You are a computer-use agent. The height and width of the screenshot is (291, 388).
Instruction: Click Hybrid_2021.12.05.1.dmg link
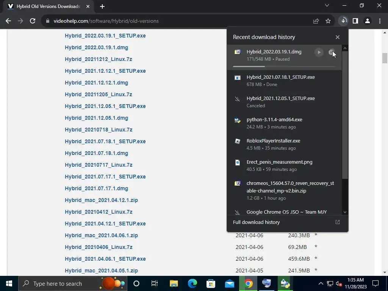[x=97, y=118]
